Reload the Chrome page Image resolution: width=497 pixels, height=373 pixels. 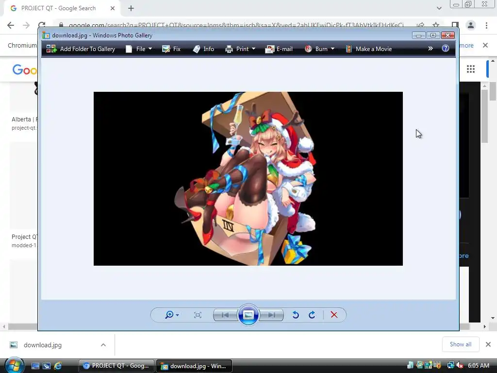tap(42, 25)
